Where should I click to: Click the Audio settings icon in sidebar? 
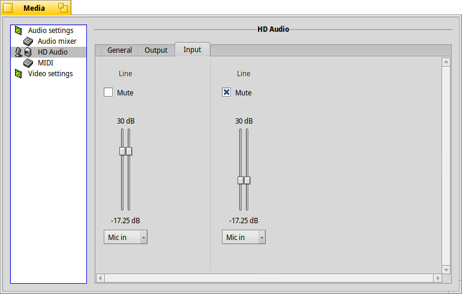click(x=19, y=31)
